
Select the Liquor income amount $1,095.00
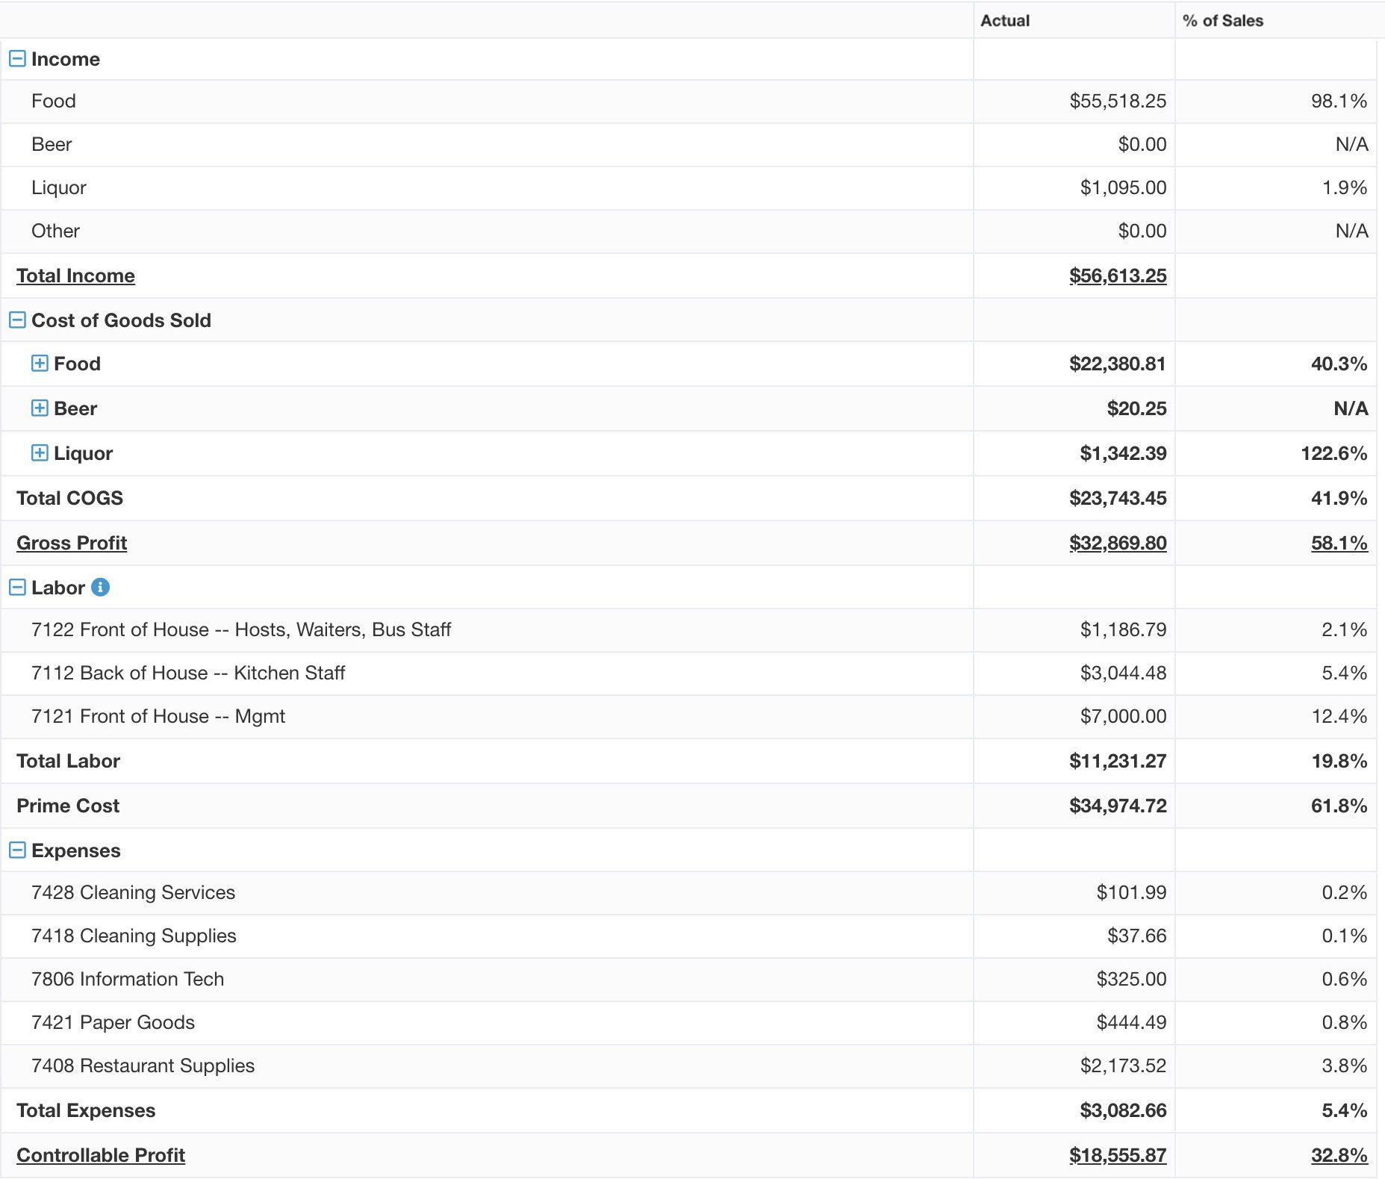[x=1123, y=187]
